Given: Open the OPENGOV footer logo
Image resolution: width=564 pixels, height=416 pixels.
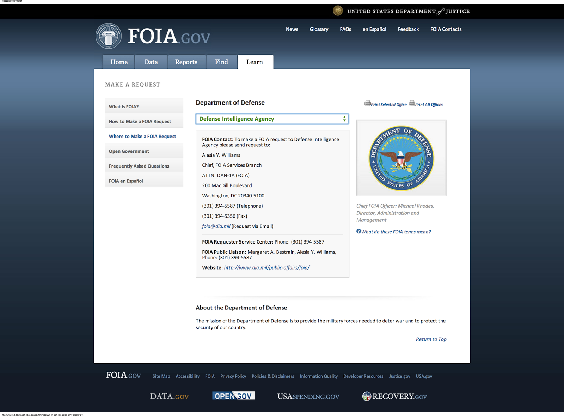Looking at the screenshot, I should pos(233,396).
